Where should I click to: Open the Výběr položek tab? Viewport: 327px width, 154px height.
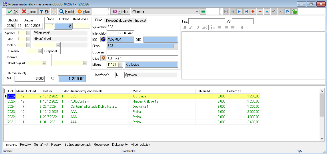[x=140, y=144]
